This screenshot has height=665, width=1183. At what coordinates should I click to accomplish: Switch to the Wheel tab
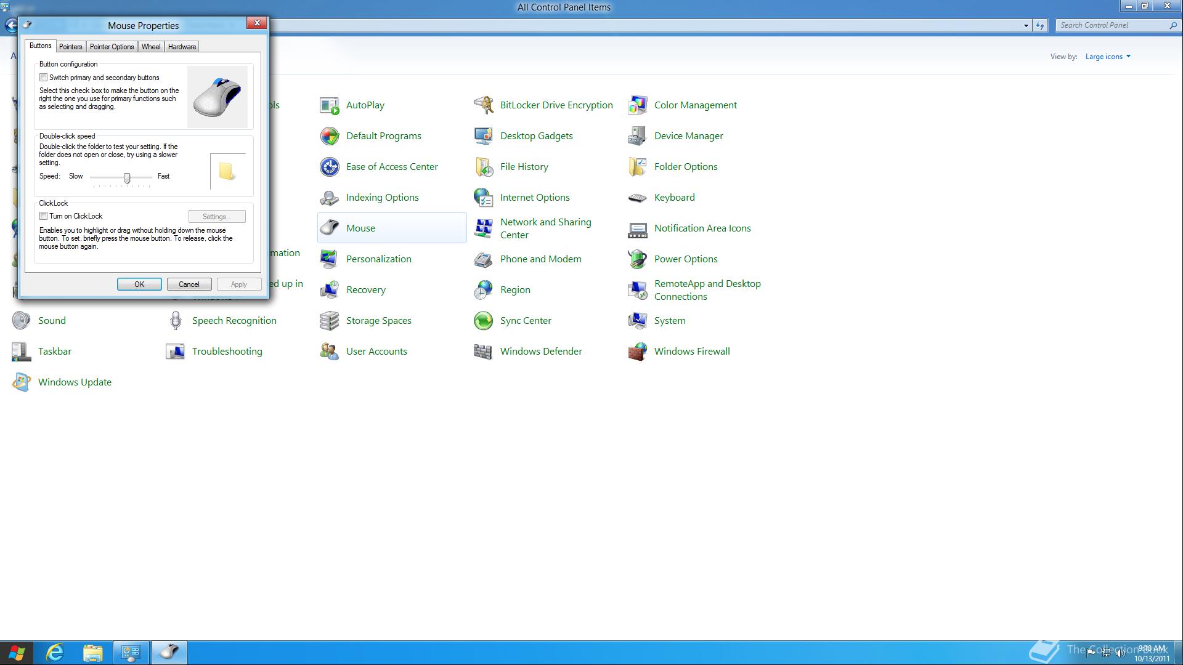pyautogui.click(x=151, y=47)
